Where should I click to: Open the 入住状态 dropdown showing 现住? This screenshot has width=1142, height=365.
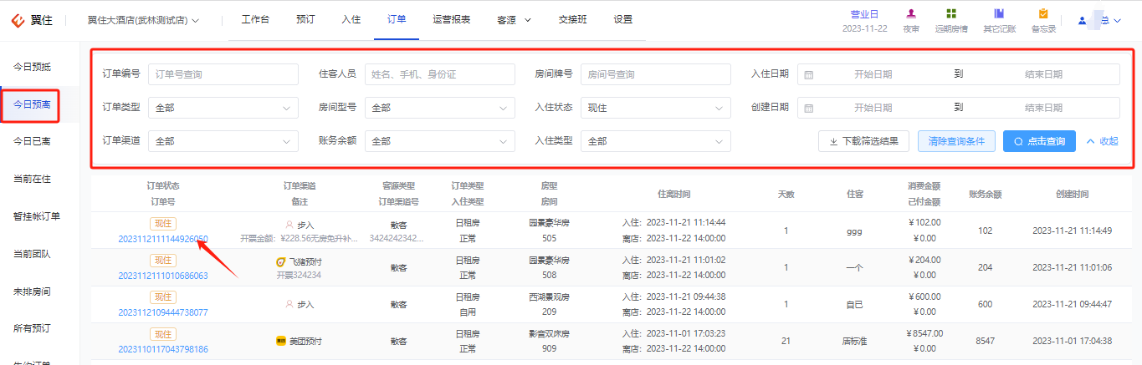tap(656, 108)
